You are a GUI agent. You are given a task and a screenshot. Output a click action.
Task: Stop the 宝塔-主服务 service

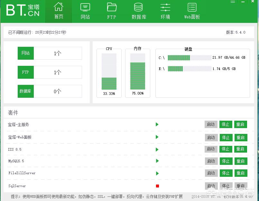point(226,125)
